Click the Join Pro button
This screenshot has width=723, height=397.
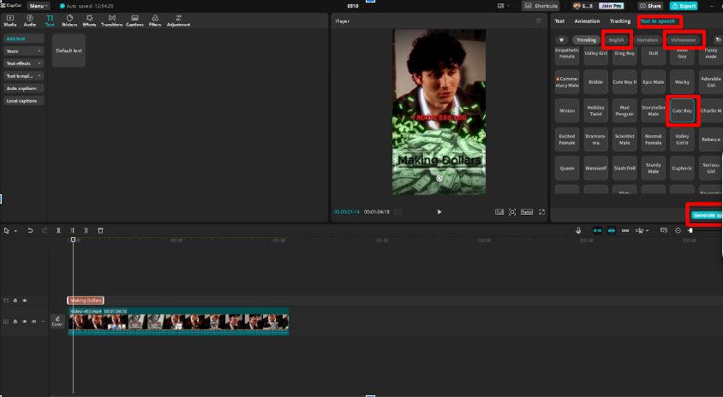tap(612, 5)
